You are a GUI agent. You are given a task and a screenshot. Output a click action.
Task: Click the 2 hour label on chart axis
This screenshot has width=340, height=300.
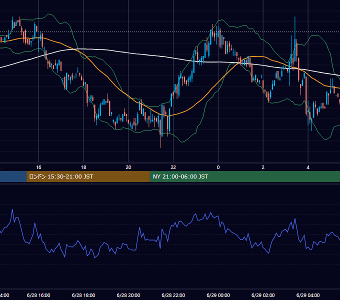pos(263,167)
